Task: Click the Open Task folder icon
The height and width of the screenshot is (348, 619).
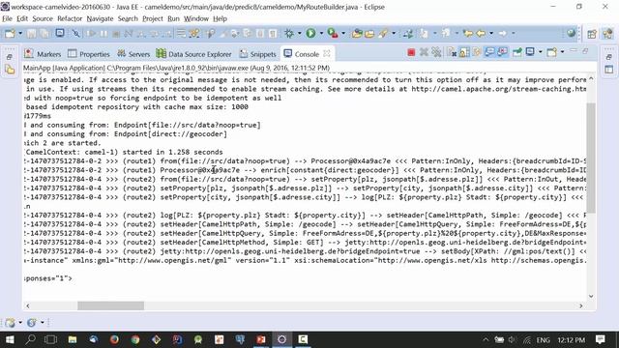Action: (369, 34)
